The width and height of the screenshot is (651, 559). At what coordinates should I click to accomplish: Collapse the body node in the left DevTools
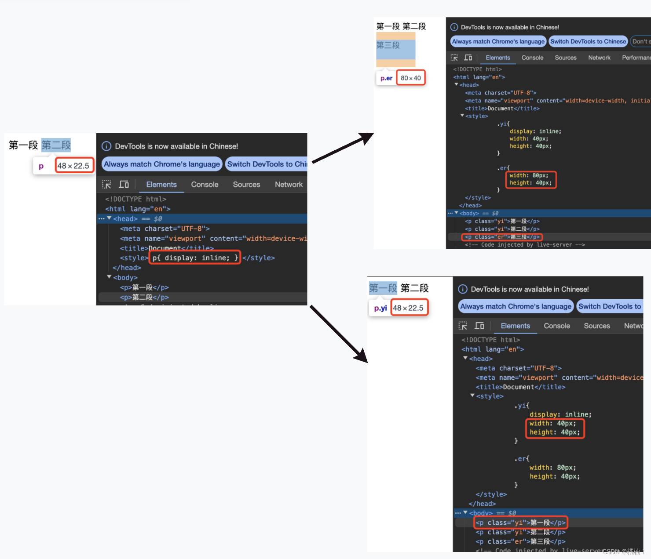click(x=109, y=277)
